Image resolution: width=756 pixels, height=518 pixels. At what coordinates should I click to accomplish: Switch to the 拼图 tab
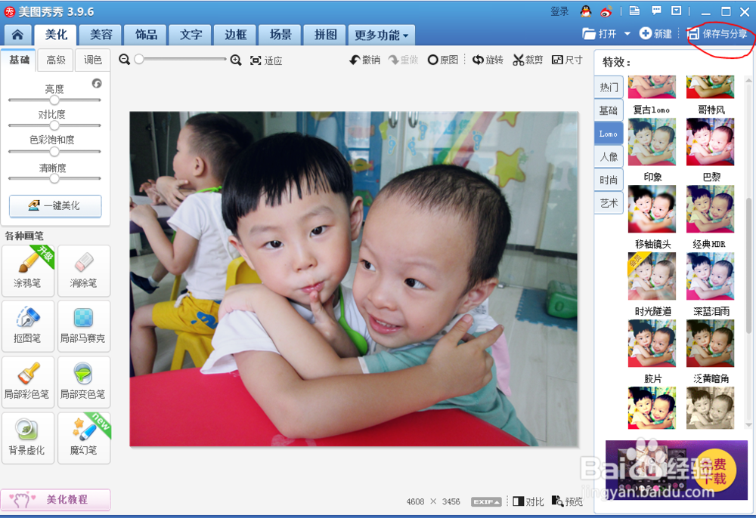[x=325, y=35]
